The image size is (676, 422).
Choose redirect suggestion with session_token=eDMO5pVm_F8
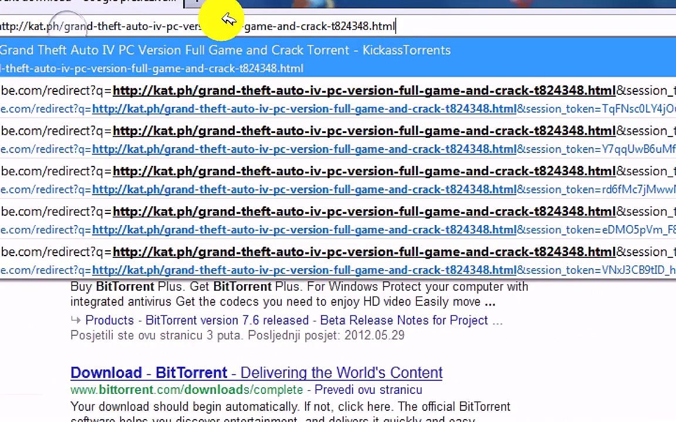[x=338, y=220]
